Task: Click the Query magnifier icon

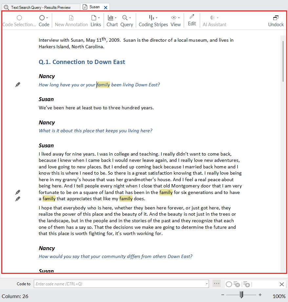Action: [125, 18]
